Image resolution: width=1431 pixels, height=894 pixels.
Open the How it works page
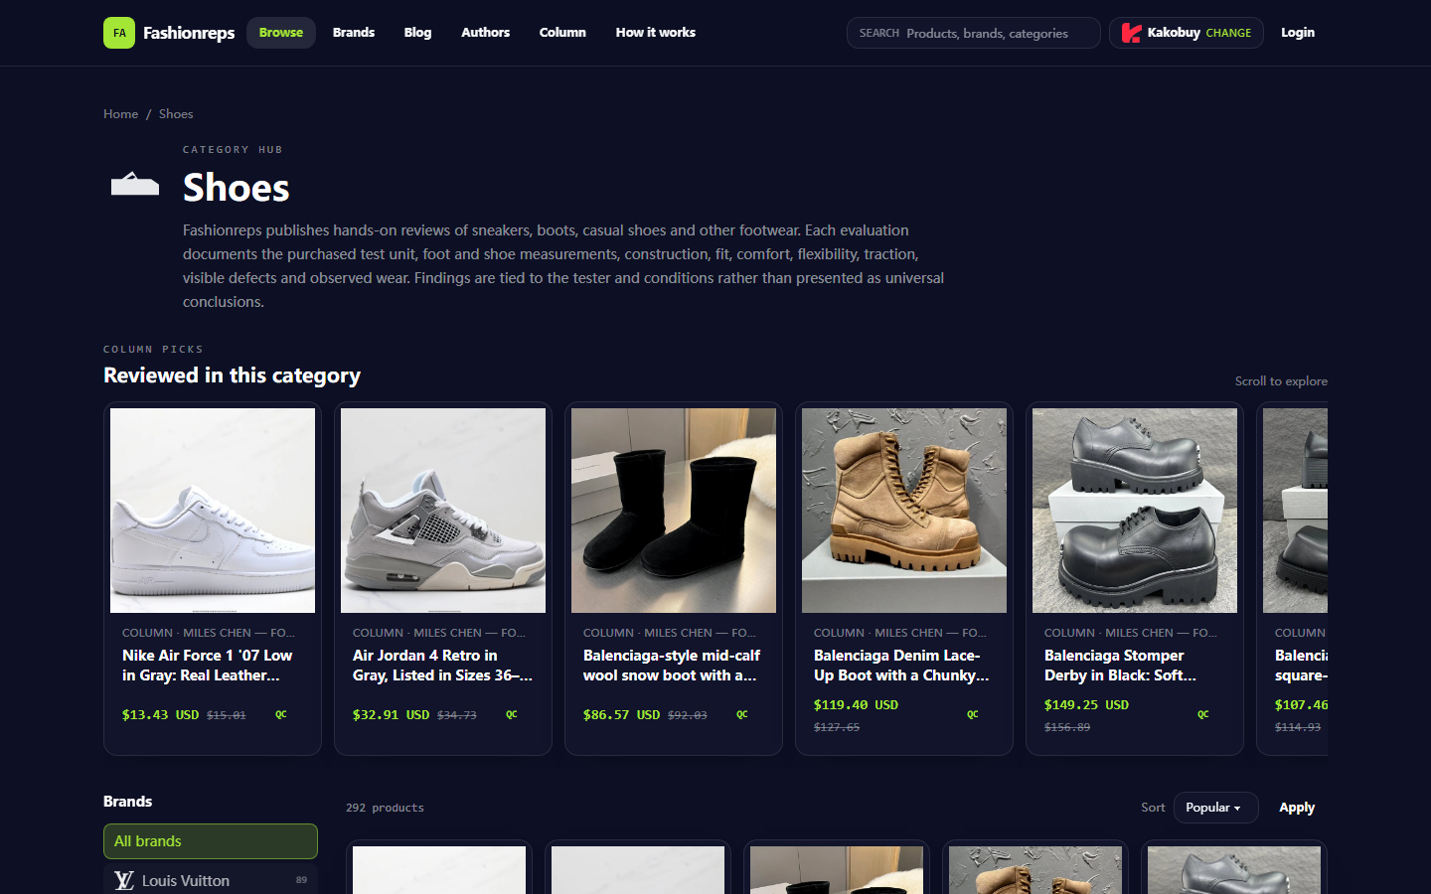656,33
